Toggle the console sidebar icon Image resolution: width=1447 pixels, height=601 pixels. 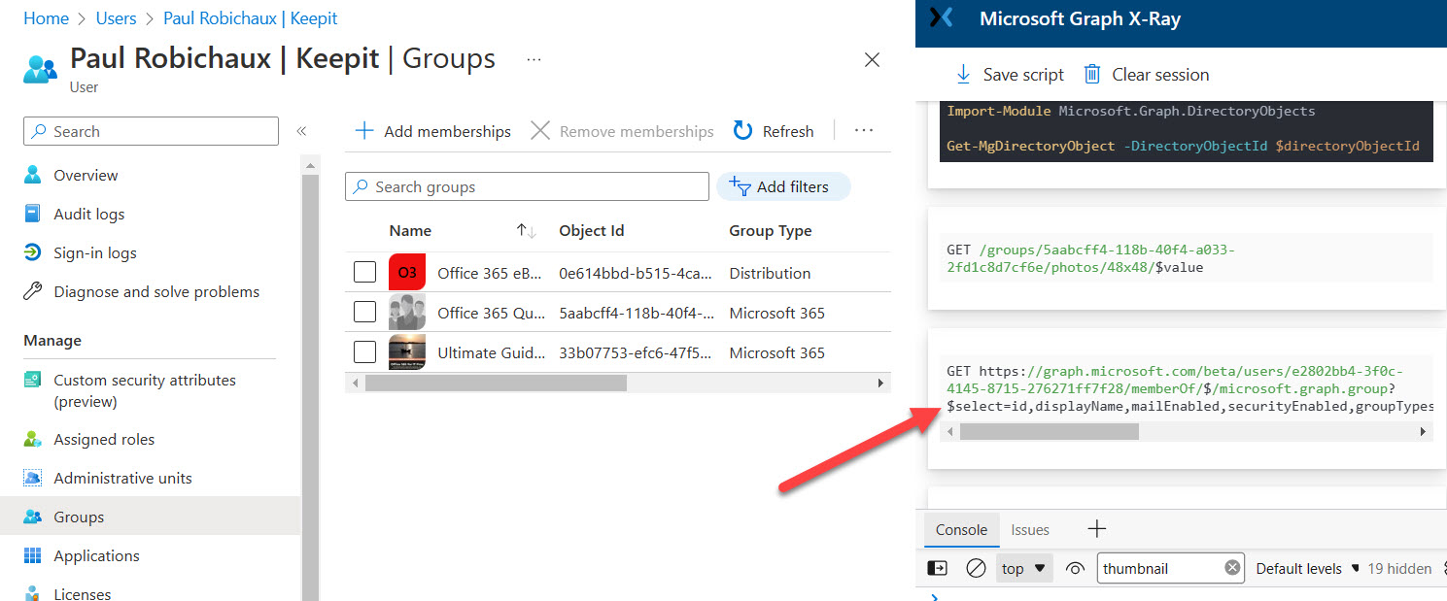pyautogui.click(x=937, y=569)
